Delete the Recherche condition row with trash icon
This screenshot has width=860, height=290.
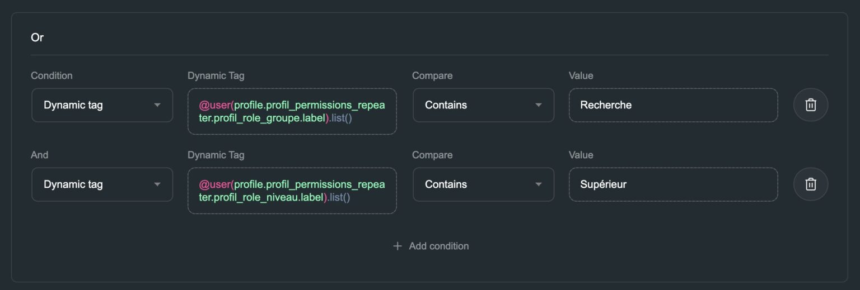[810, 105]
